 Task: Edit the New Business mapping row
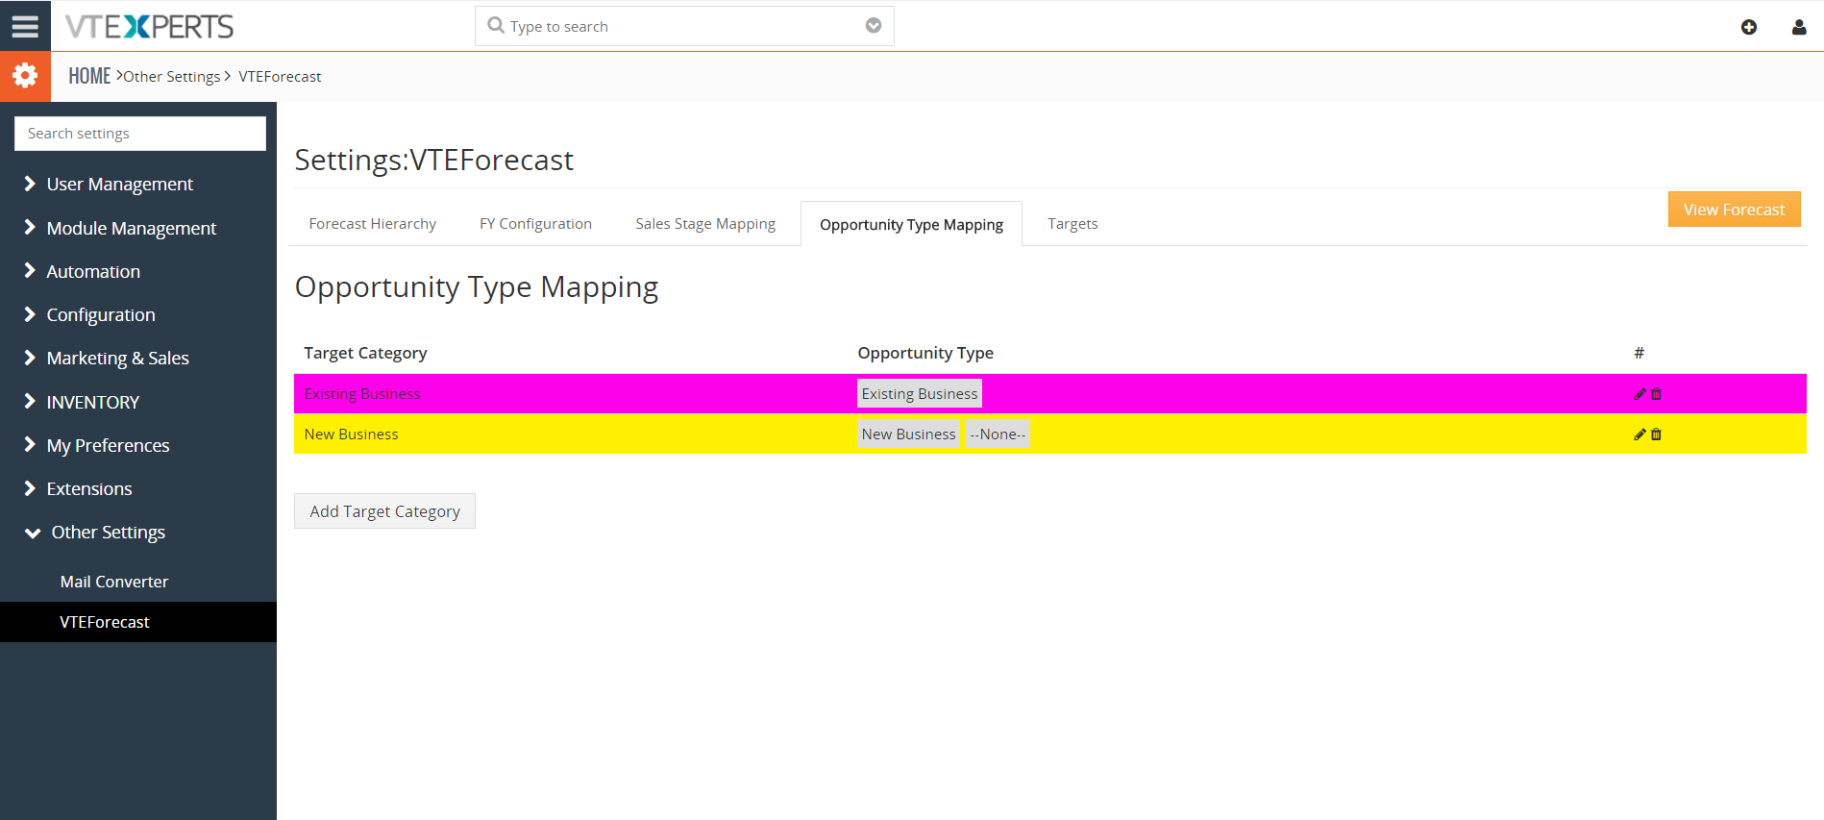[x=1639, y=435]
